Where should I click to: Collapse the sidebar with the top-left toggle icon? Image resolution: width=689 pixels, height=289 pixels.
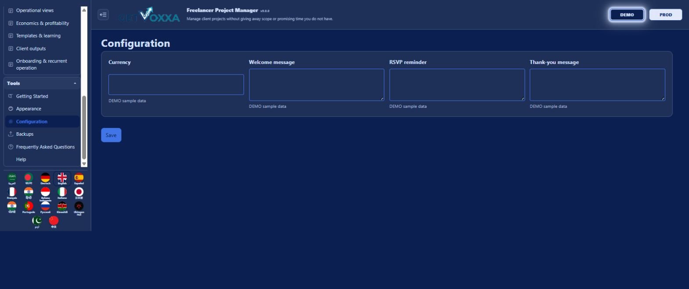[103, 14]
